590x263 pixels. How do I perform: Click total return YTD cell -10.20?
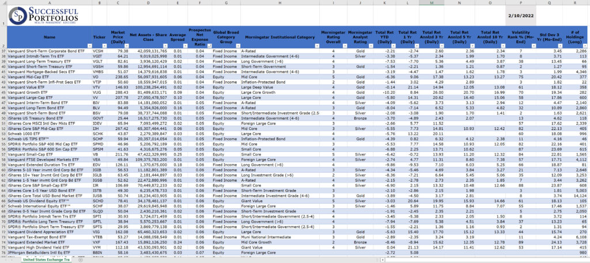pyautogui.click(x=385, y=92)
